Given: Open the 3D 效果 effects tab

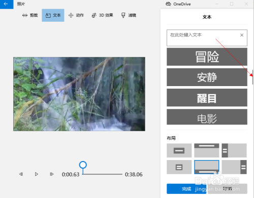Looking at the screenshot, I should pyautogui.click(x=102, y=15).
